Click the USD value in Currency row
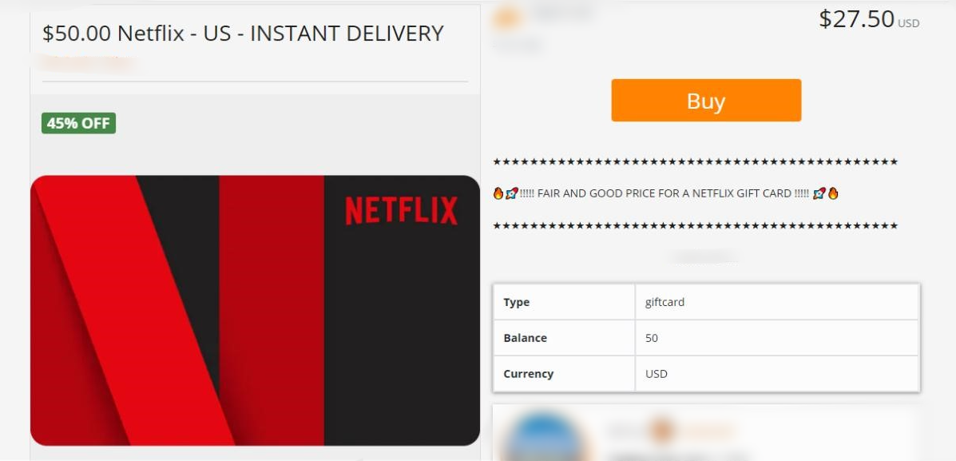This screenshot has height=461, width=956. (656, 374)
